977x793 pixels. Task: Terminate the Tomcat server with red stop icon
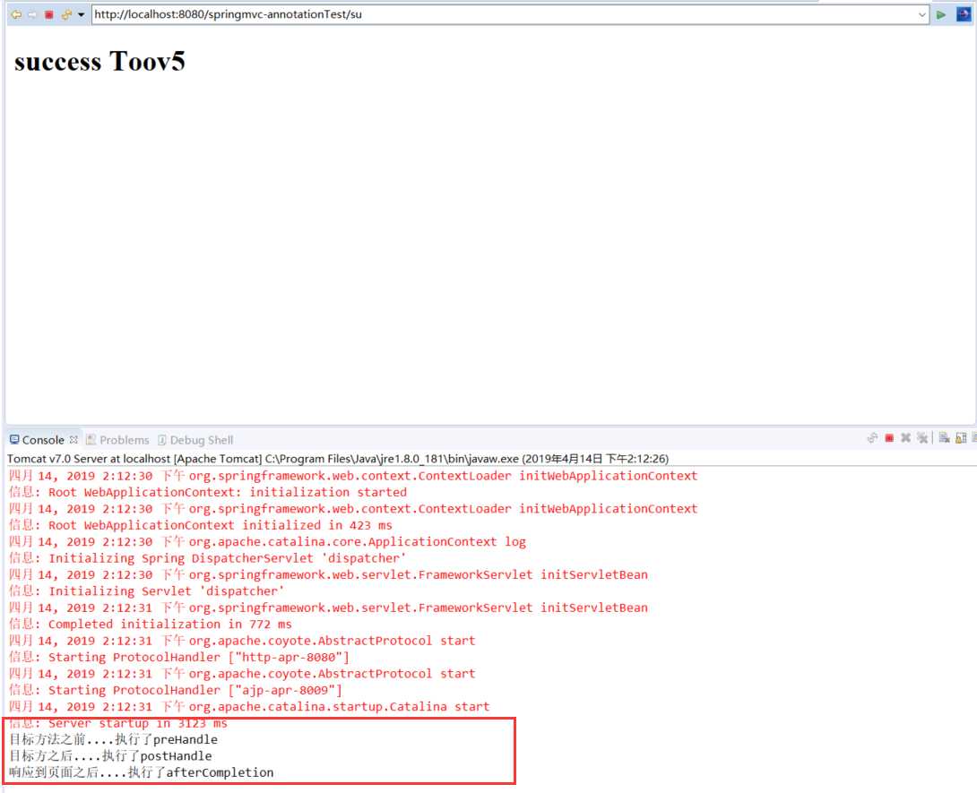[x=889, y=438]
